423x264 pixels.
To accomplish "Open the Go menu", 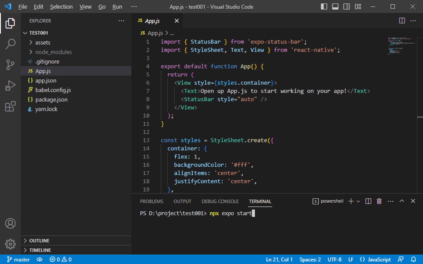I will coord(102,7).
